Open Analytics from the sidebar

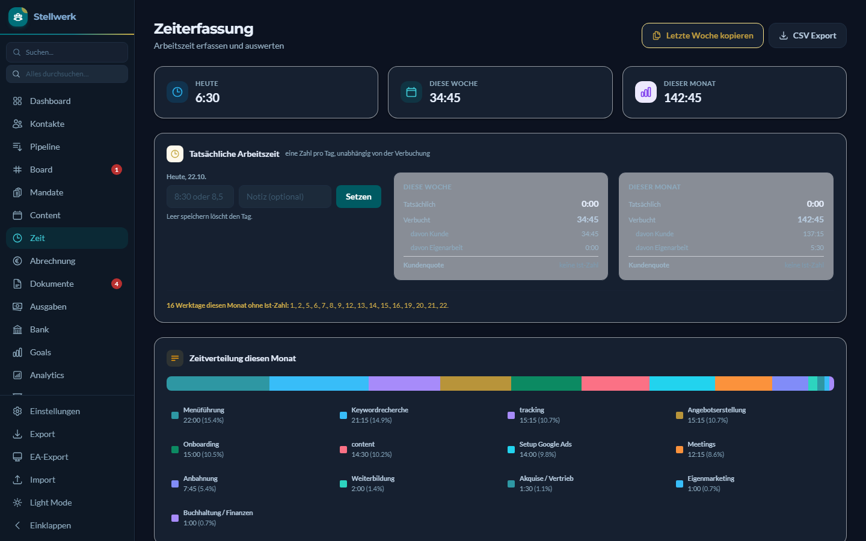coord(67,375)
